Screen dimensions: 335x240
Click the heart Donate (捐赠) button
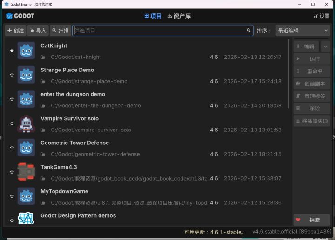pyautogui.click(x=311, y=220)
